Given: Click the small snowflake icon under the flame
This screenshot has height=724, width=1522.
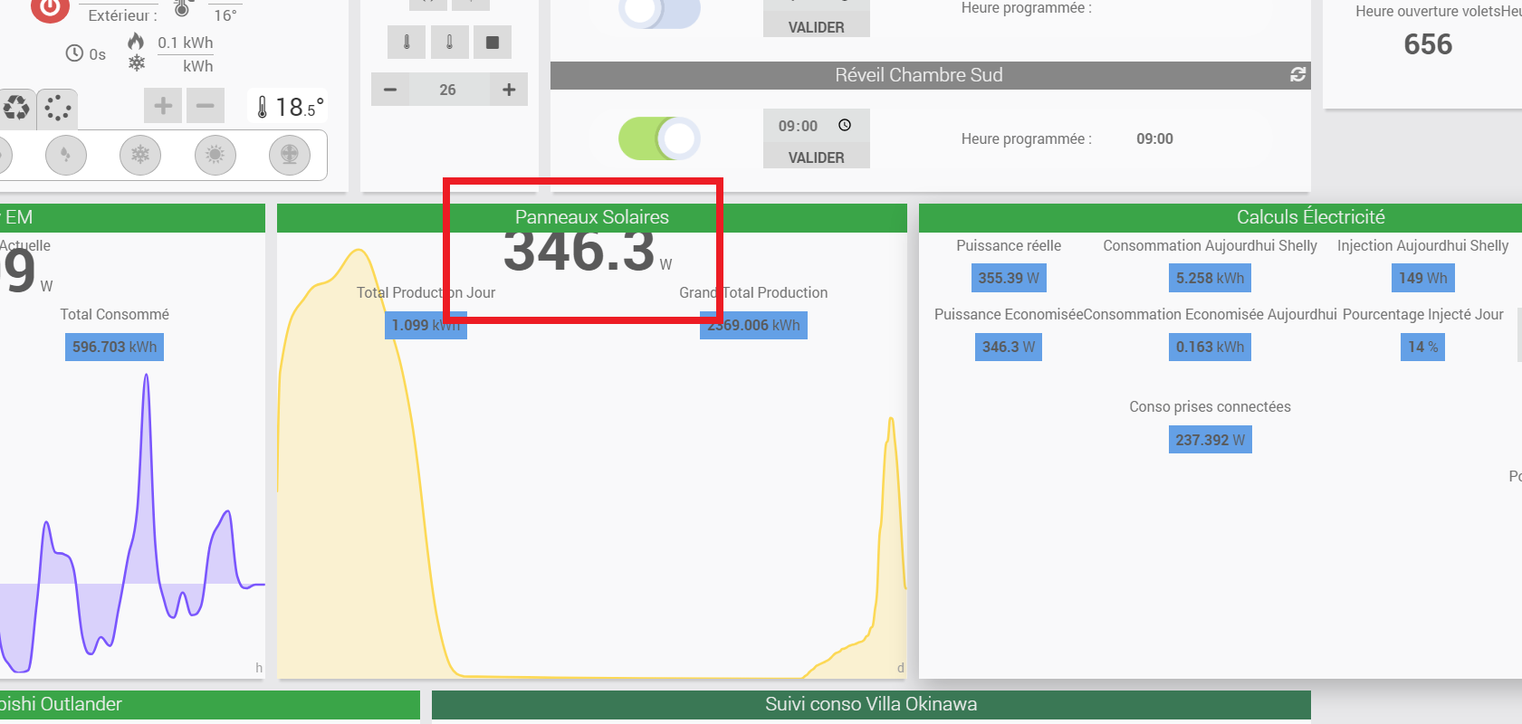Looking at the screenshot, I should tap(136, 62).
